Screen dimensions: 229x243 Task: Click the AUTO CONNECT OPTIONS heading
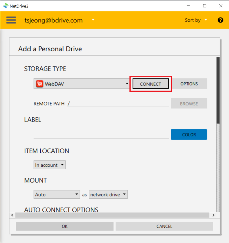(x=61, y=210)
